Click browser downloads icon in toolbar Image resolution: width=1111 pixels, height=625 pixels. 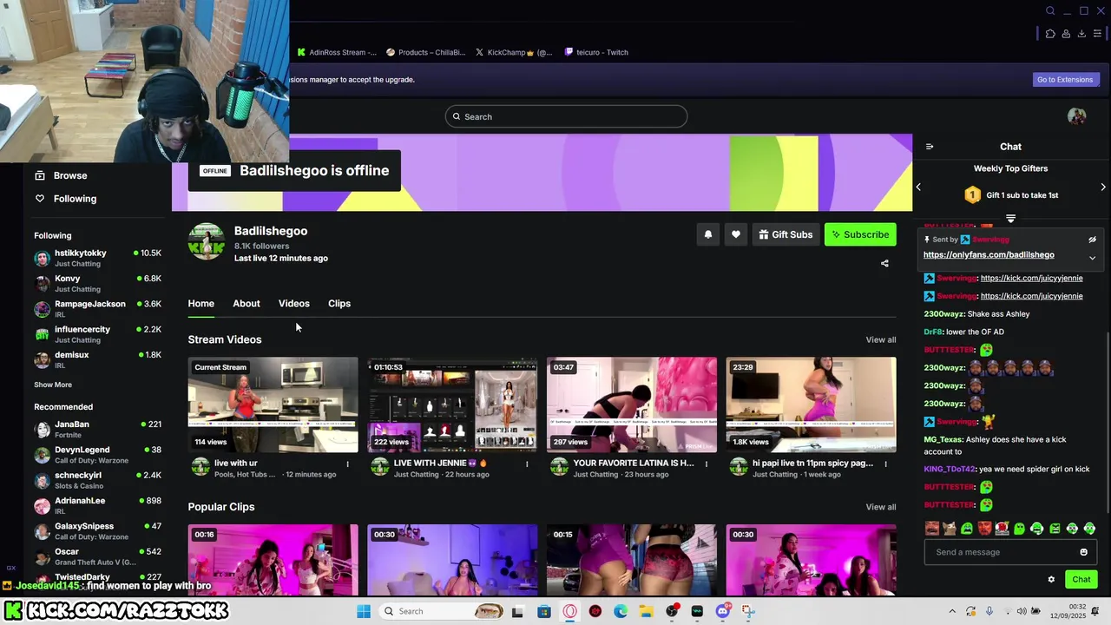pos(1081,34)
